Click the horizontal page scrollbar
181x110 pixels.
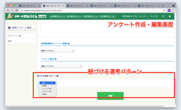tap(85, 106)
